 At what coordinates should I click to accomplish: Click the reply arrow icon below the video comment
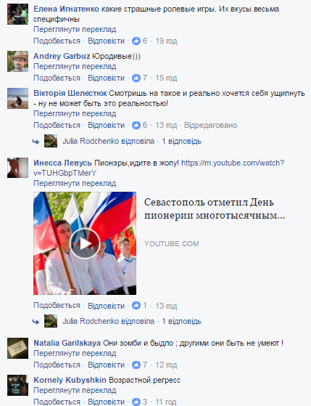pos(36,322)
